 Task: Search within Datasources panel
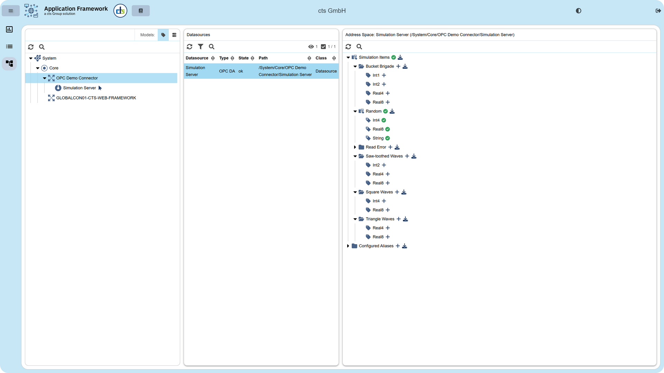212,47
